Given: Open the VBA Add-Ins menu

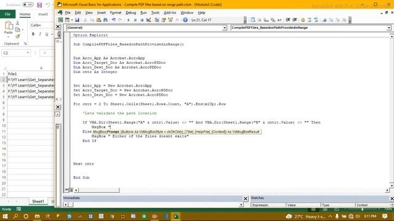Looking at the screenshot, I should tap(170, 12).
